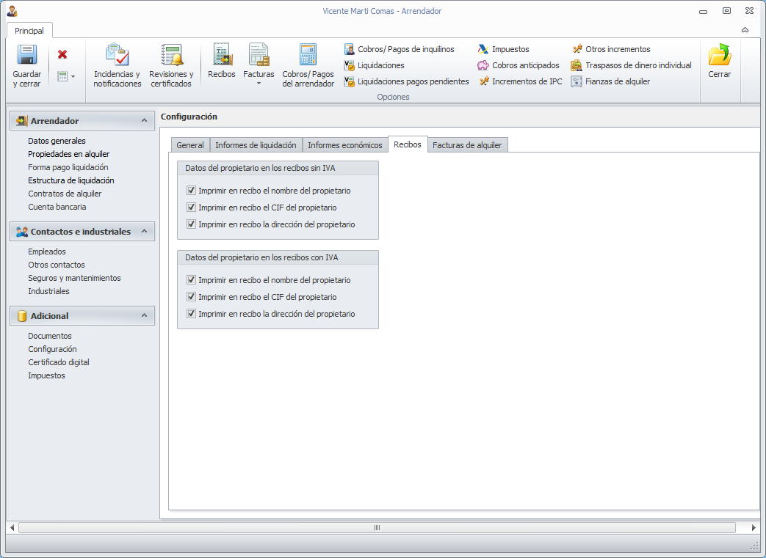Collapse the ribbon with the caret button
Viewport: 766px width, 558px height.
click(745, 30)
